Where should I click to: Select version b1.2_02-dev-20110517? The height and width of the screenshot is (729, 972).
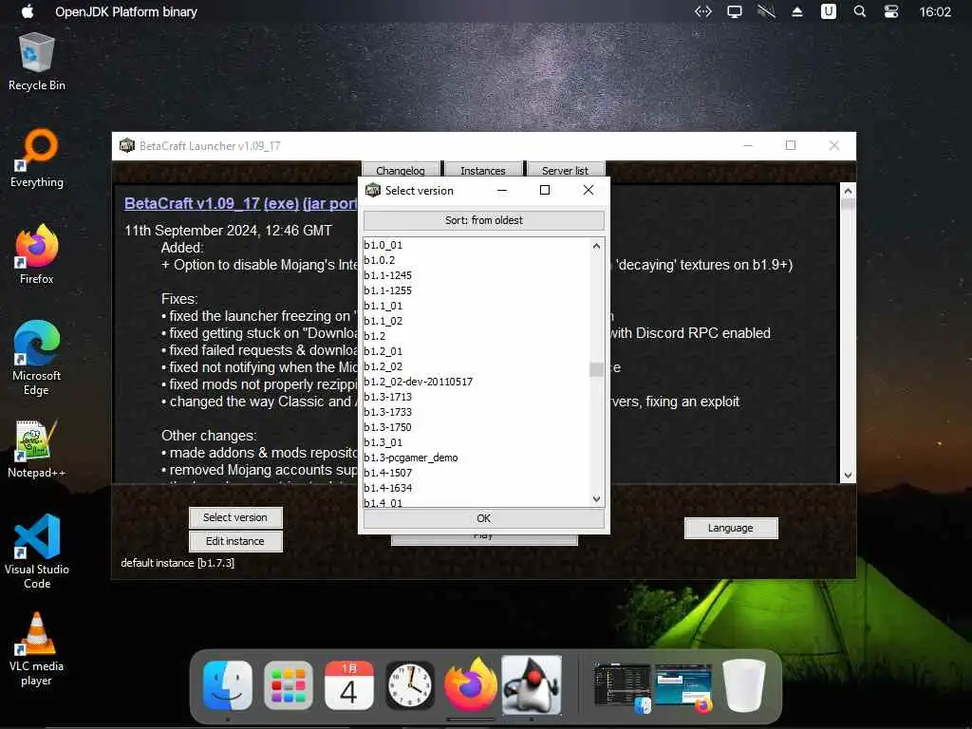[x=477, y=382]
